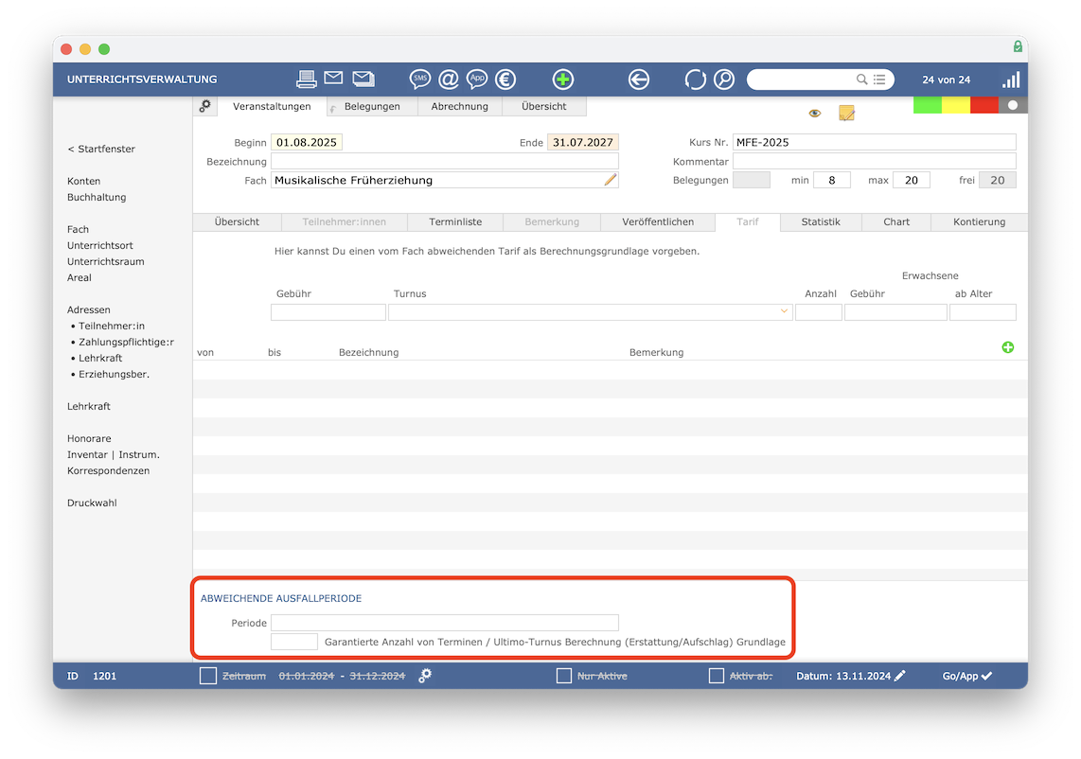Edit Fach with the pencil icon
Screen dimensions: 1081x759
[611, 180]
